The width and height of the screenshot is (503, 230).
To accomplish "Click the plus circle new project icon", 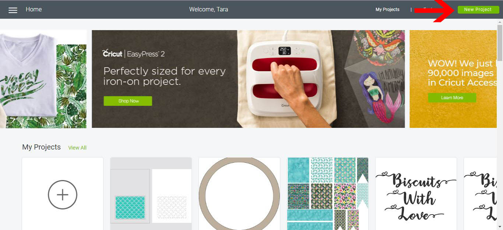I will tap(63, 195).
